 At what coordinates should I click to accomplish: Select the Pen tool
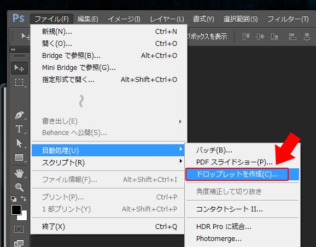pyautogui.click(x=19, y=115)
